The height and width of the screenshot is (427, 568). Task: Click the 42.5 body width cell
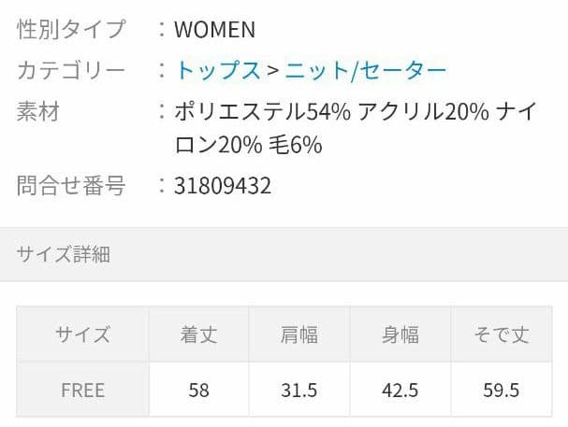(x=401, y=390)
